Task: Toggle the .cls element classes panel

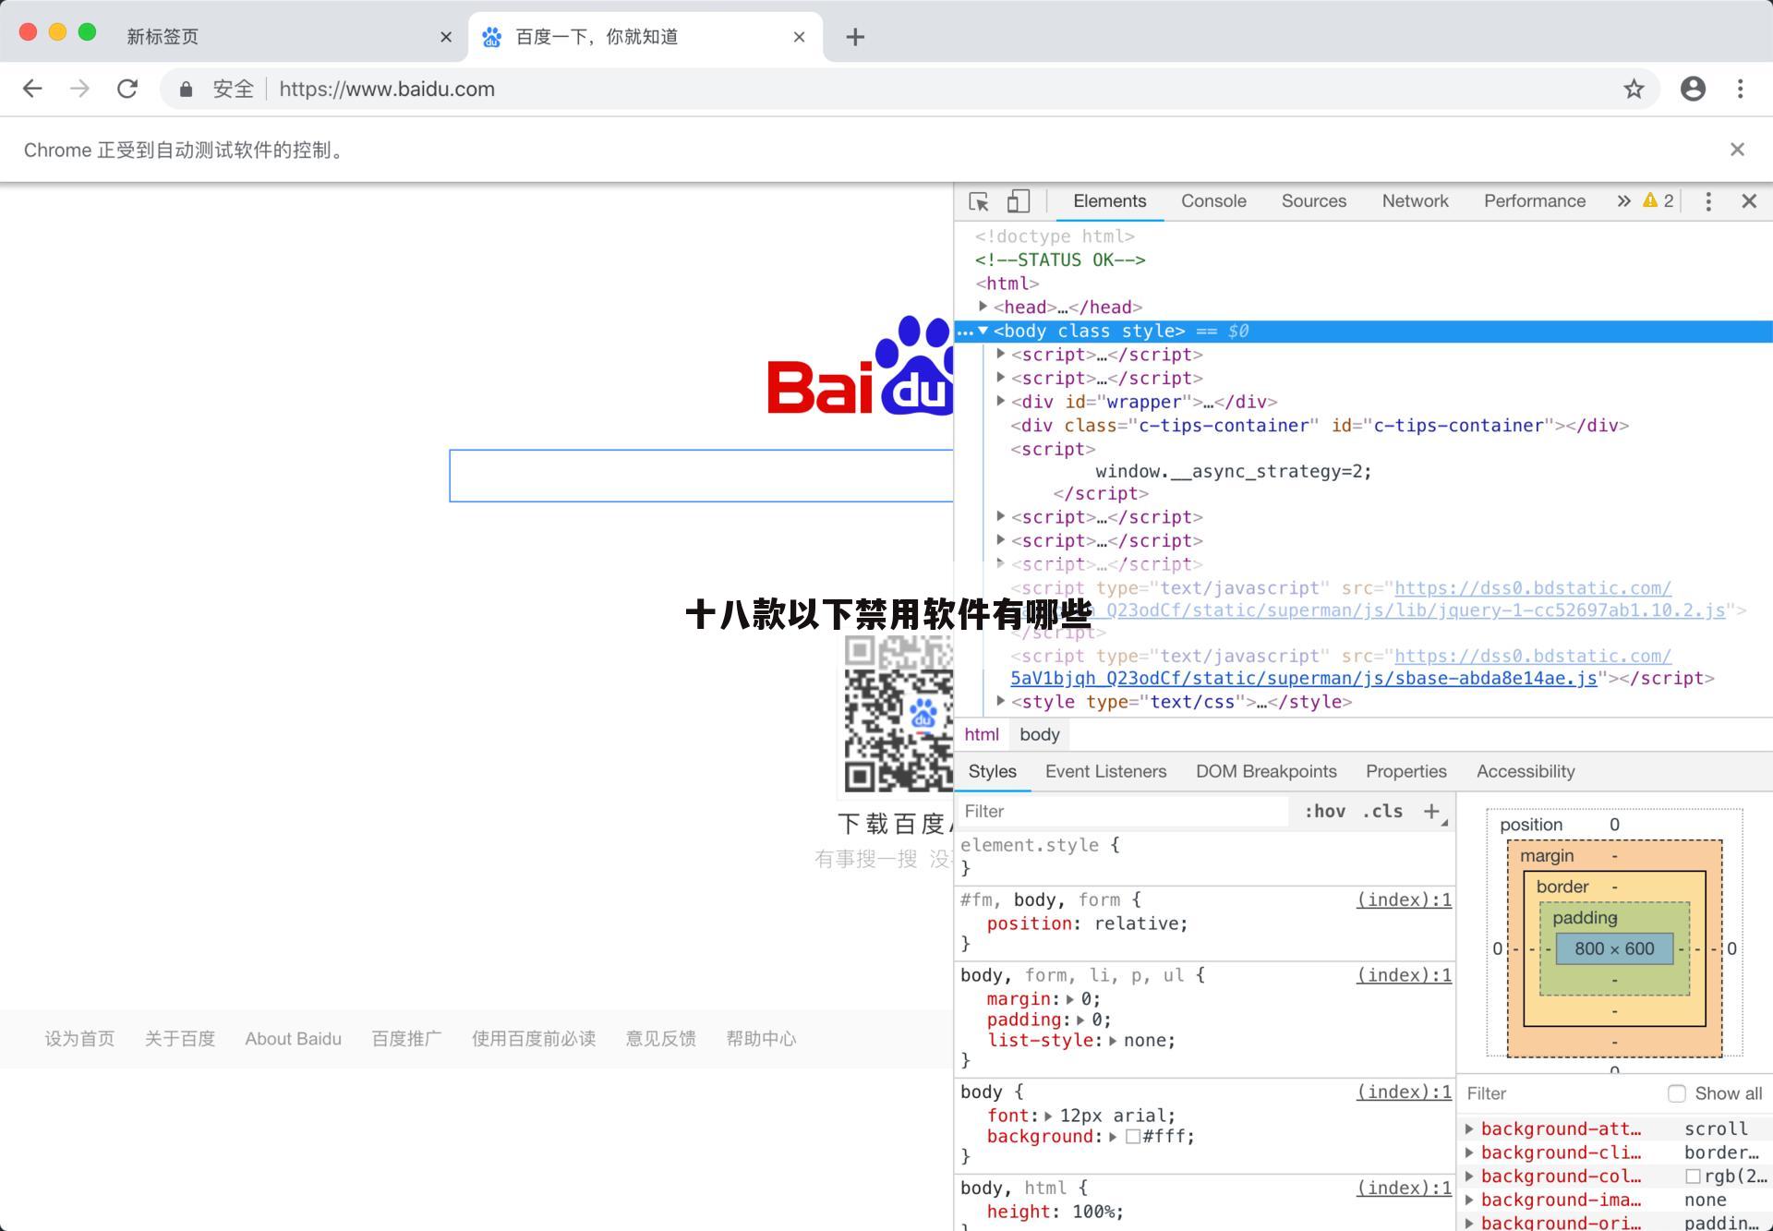Action: coord(1382,811)
